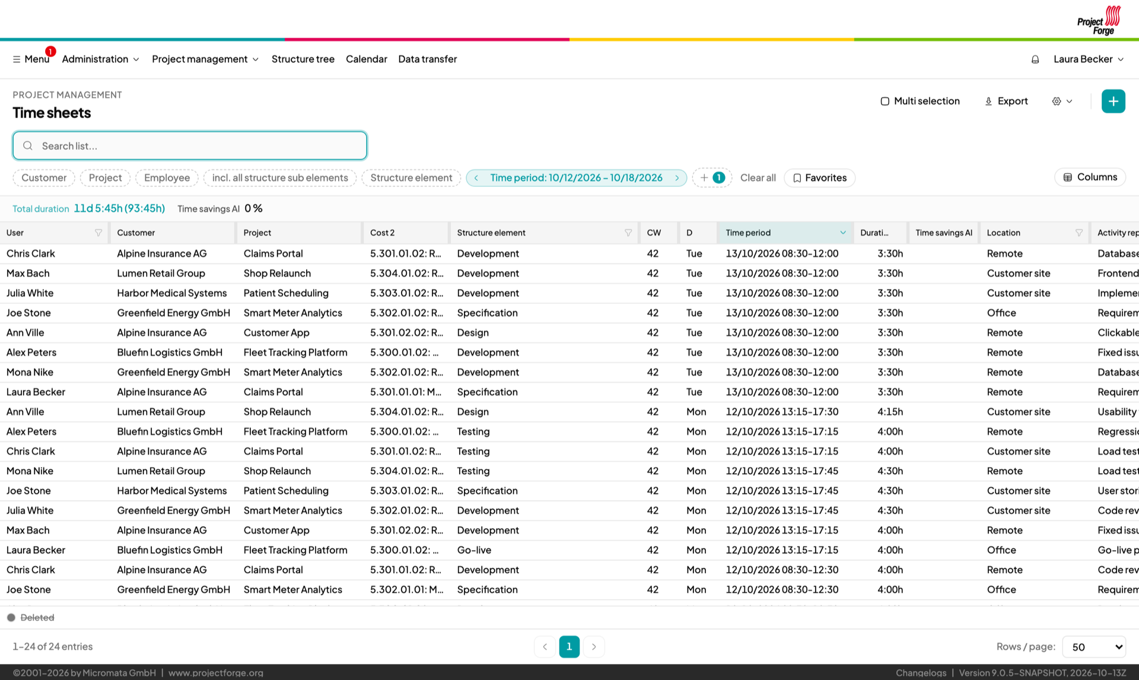Open the Location column filter icon

click(1079, 233)
